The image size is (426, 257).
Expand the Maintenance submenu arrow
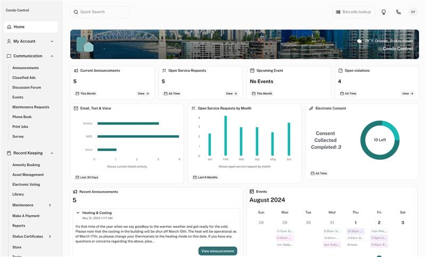click(x=50, y=205)
